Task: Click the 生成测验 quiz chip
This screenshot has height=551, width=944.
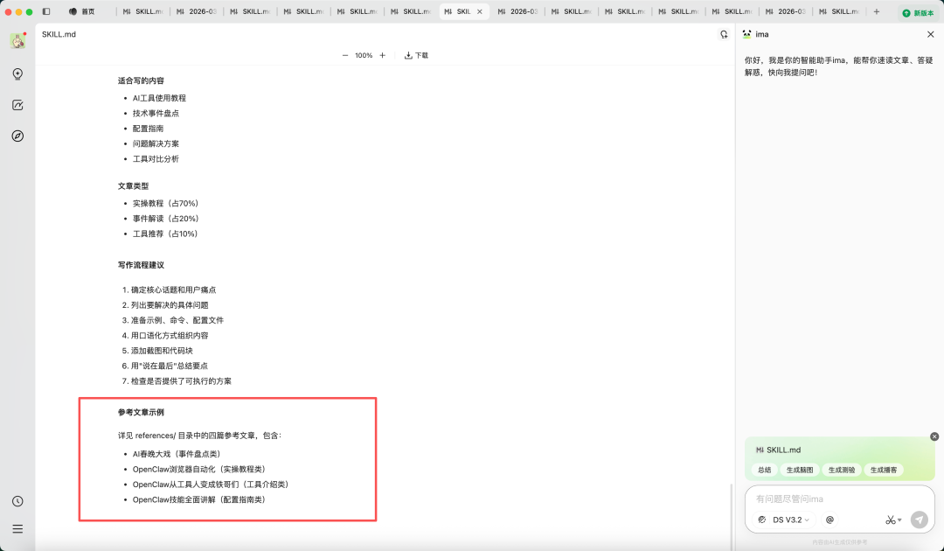Action: pos(842,470)
